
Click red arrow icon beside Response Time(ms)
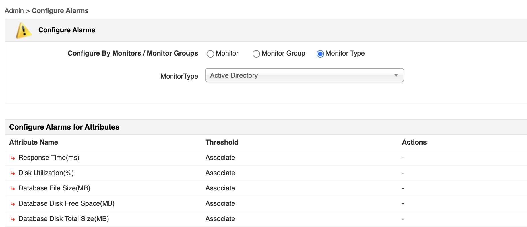[x=13, y=158]
